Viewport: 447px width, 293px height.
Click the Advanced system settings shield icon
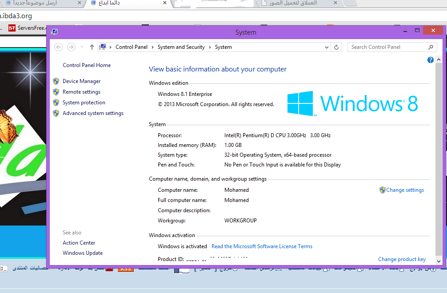click(x=56, y=113)
